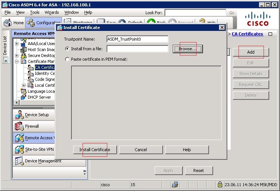Image resolution: width=280 pixels, height=191 pixels.
Task: Click the Language Localization tree icon
Action: (x=24, y=91)
